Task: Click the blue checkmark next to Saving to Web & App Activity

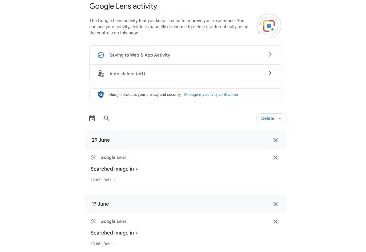Action: (x=101, y=55)
